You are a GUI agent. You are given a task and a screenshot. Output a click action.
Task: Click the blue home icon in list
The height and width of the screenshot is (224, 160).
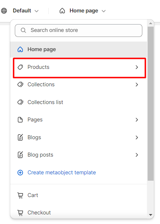(20, 49)
